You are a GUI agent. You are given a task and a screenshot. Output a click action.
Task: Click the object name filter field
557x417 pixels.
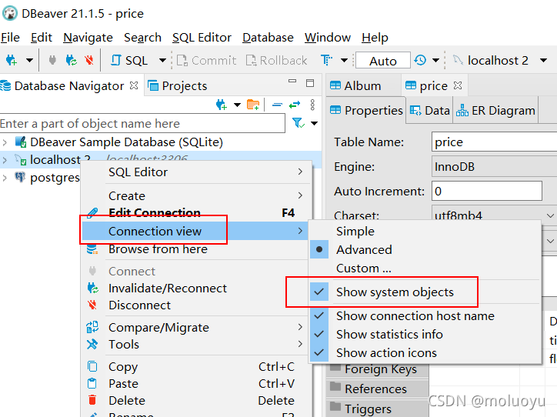tap(142, 123)
